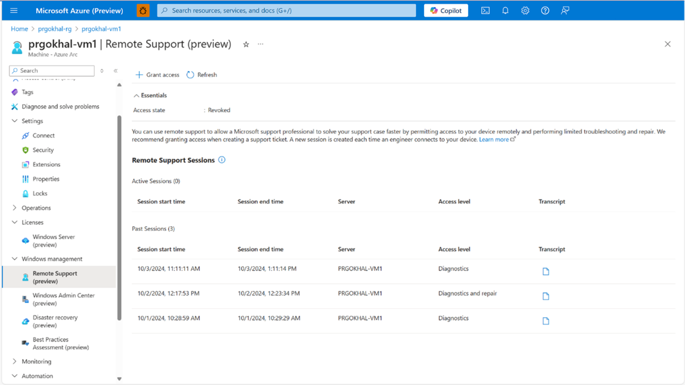Click the top search resources field
The height and width of the screenshot is (385, 685).
(286, 11)
